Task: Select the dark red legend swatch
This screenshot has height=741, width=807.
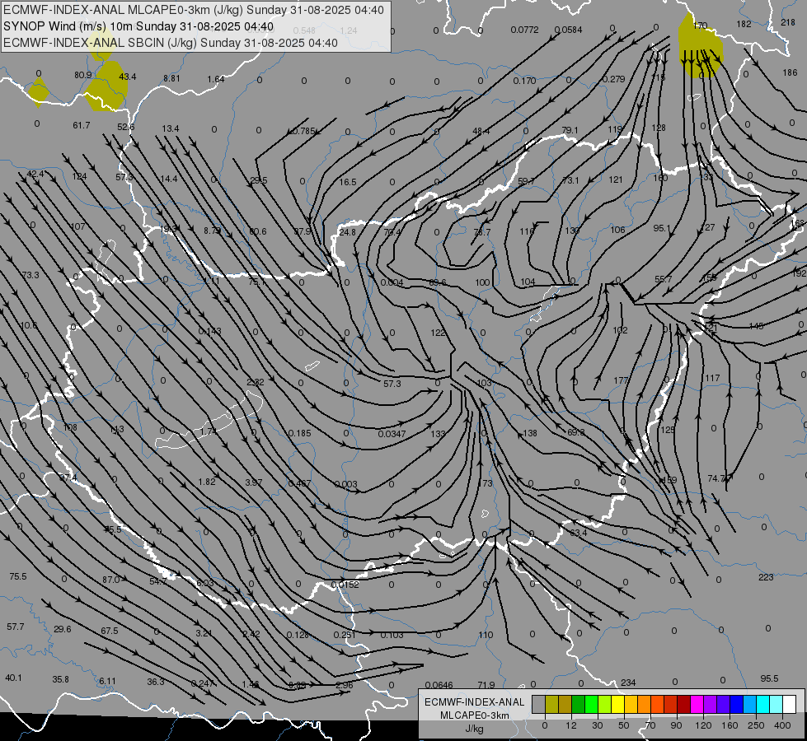Action: pyautogui.click(x=684, y=704)
